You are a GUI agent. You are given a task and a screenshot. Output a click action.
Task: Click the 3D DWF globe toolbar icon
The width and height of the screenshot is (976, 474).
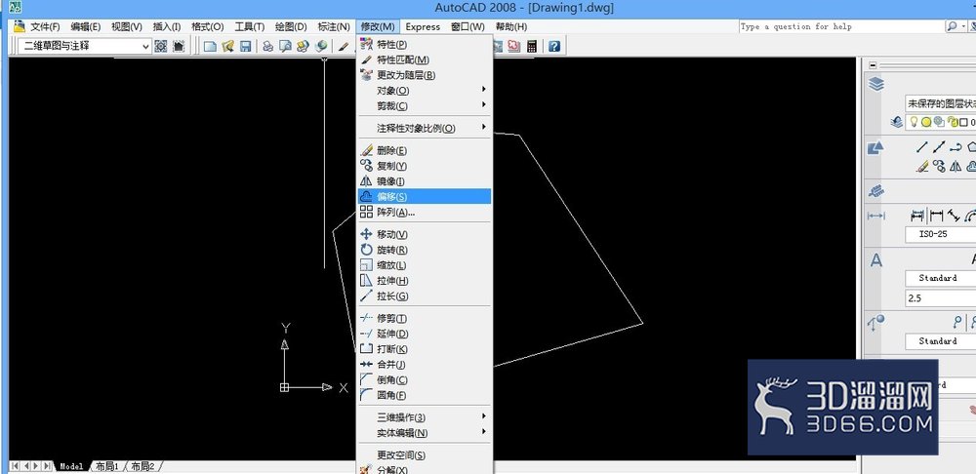(x=321, y=46)
